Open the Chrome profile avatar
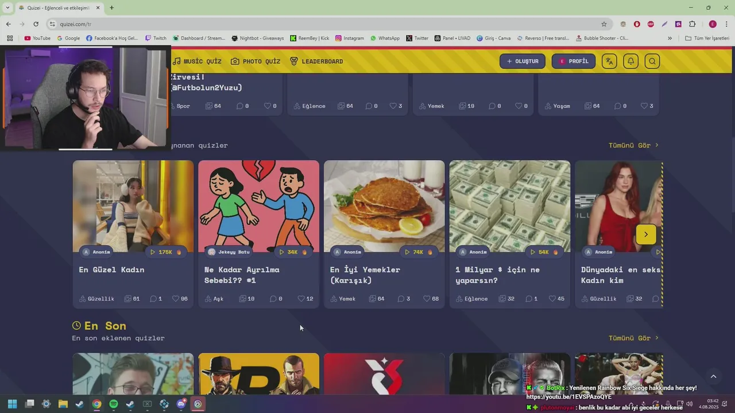This screenshot has height=413, width=735. click(713, 24)
